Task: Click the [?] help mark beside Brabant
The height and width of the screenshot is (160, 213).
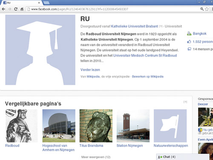Action: 161,27
